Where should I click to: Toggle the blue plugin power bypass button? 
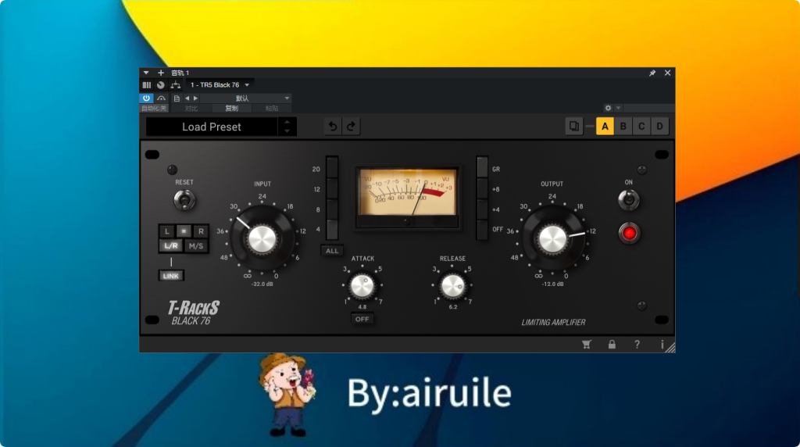(146, 98)
